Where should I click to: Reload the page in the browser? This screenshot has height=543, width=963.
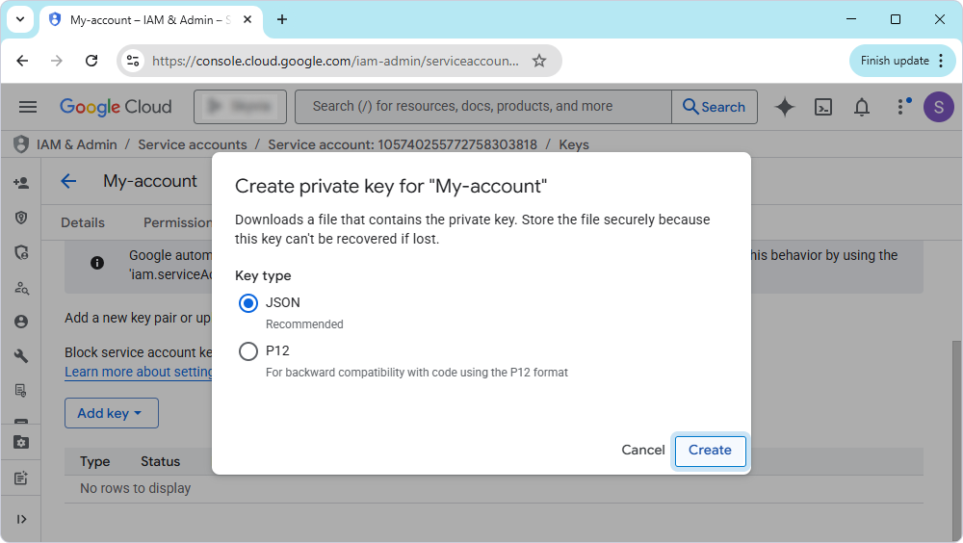91,61
